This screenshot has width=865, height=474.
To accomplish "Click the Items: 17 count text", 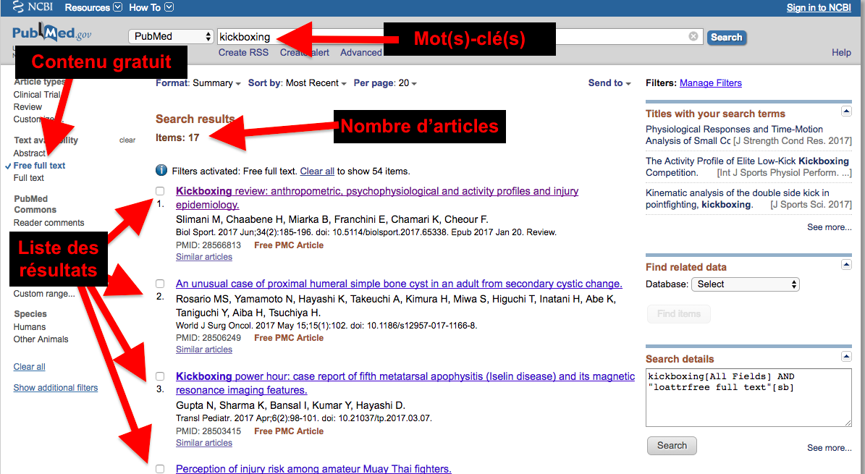I will coord(177,137).
